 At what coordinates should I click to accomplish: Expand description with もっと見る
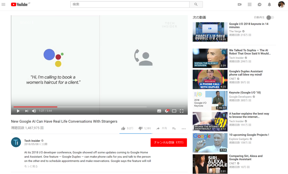(x=31, y=166)
